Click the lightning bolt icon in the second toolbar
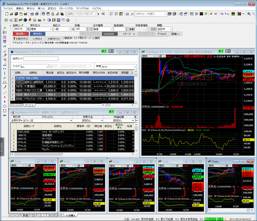 tap(30, 20)
